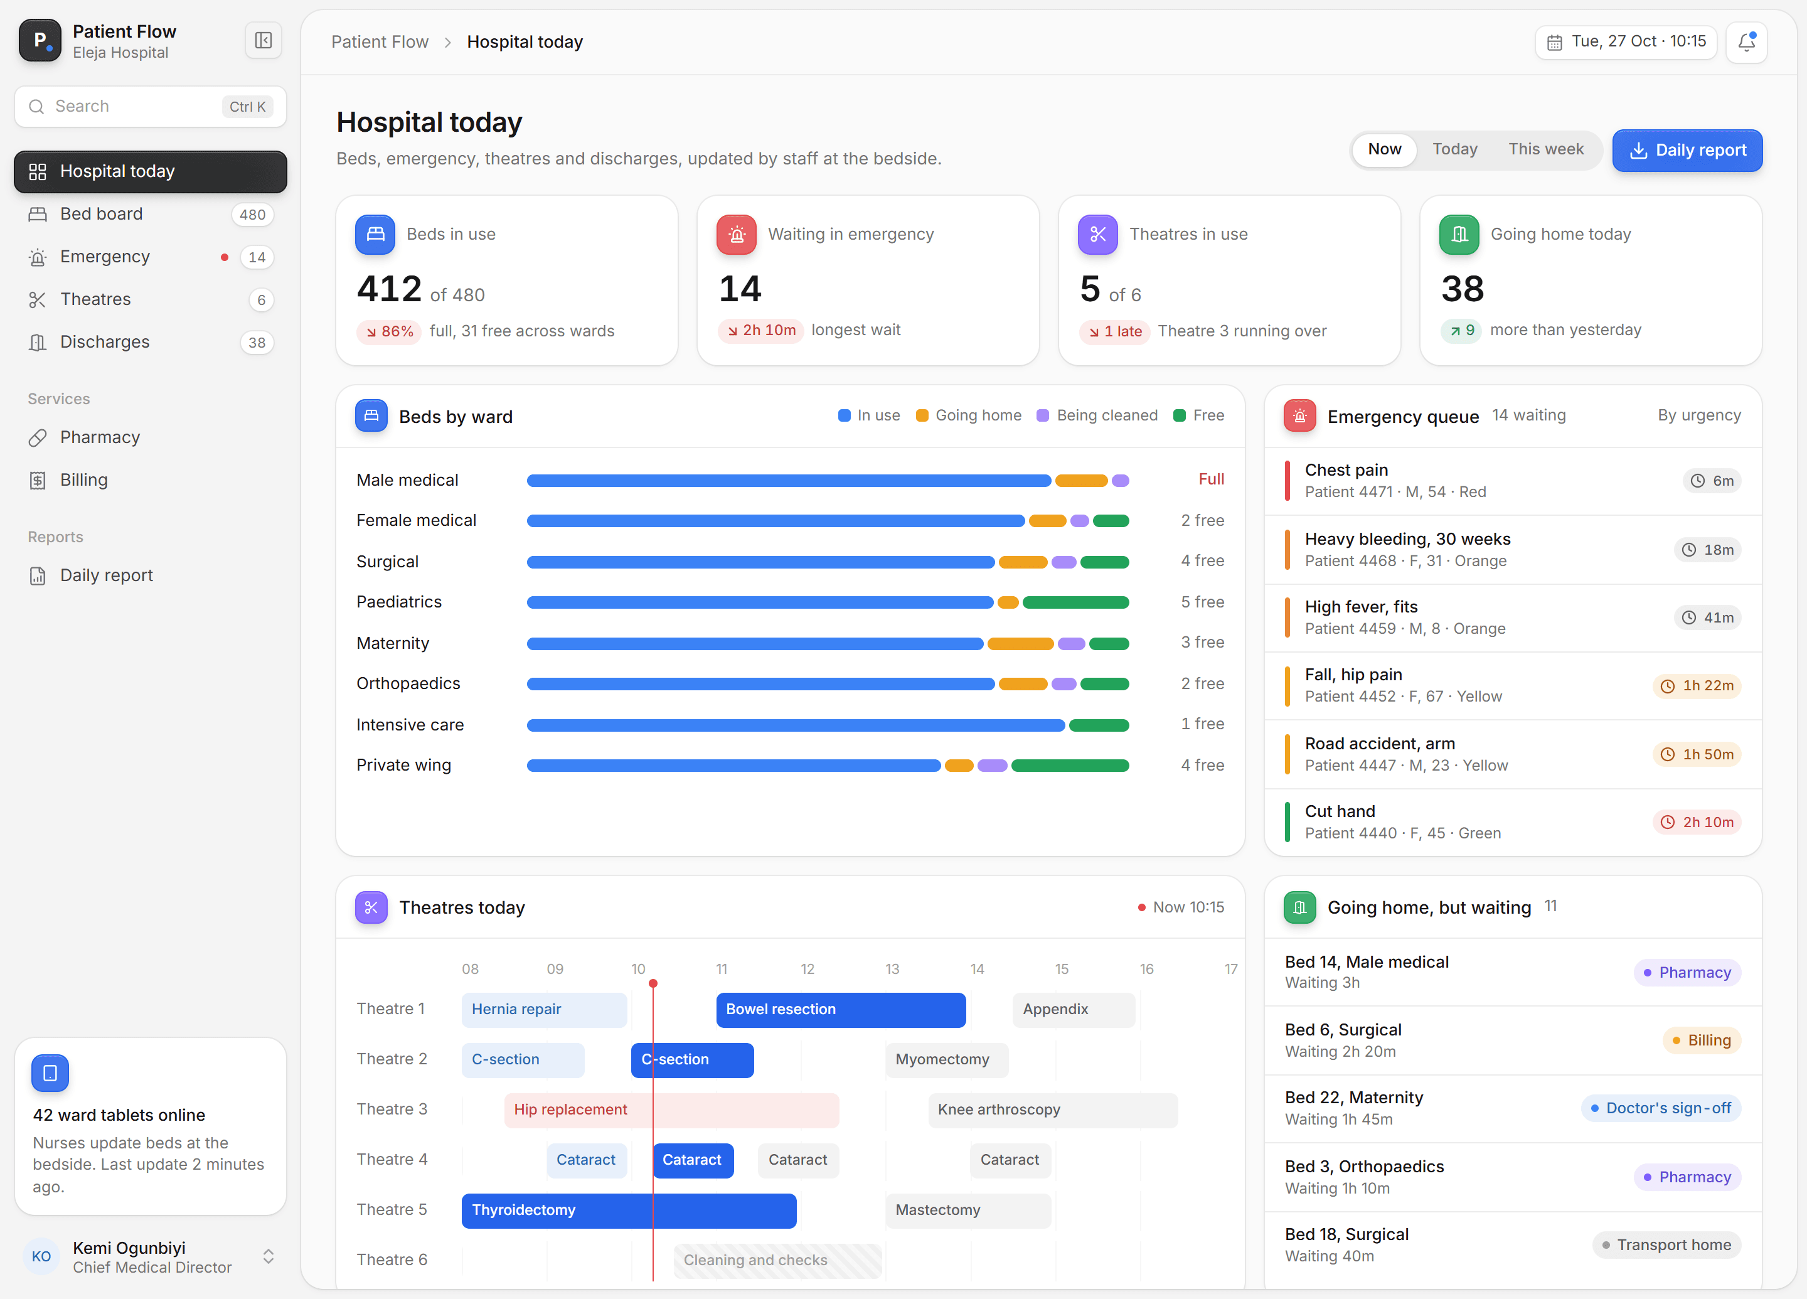Click the Beds in use bed icon
The height and width of the screenshot is (1299, 1807).
coord(375,234)
